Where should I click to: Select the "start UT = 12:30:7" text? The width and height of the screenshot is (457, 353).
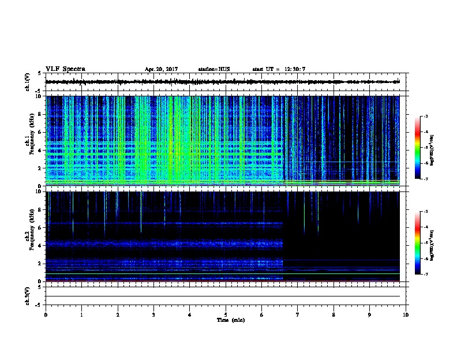tap(279, 69)
